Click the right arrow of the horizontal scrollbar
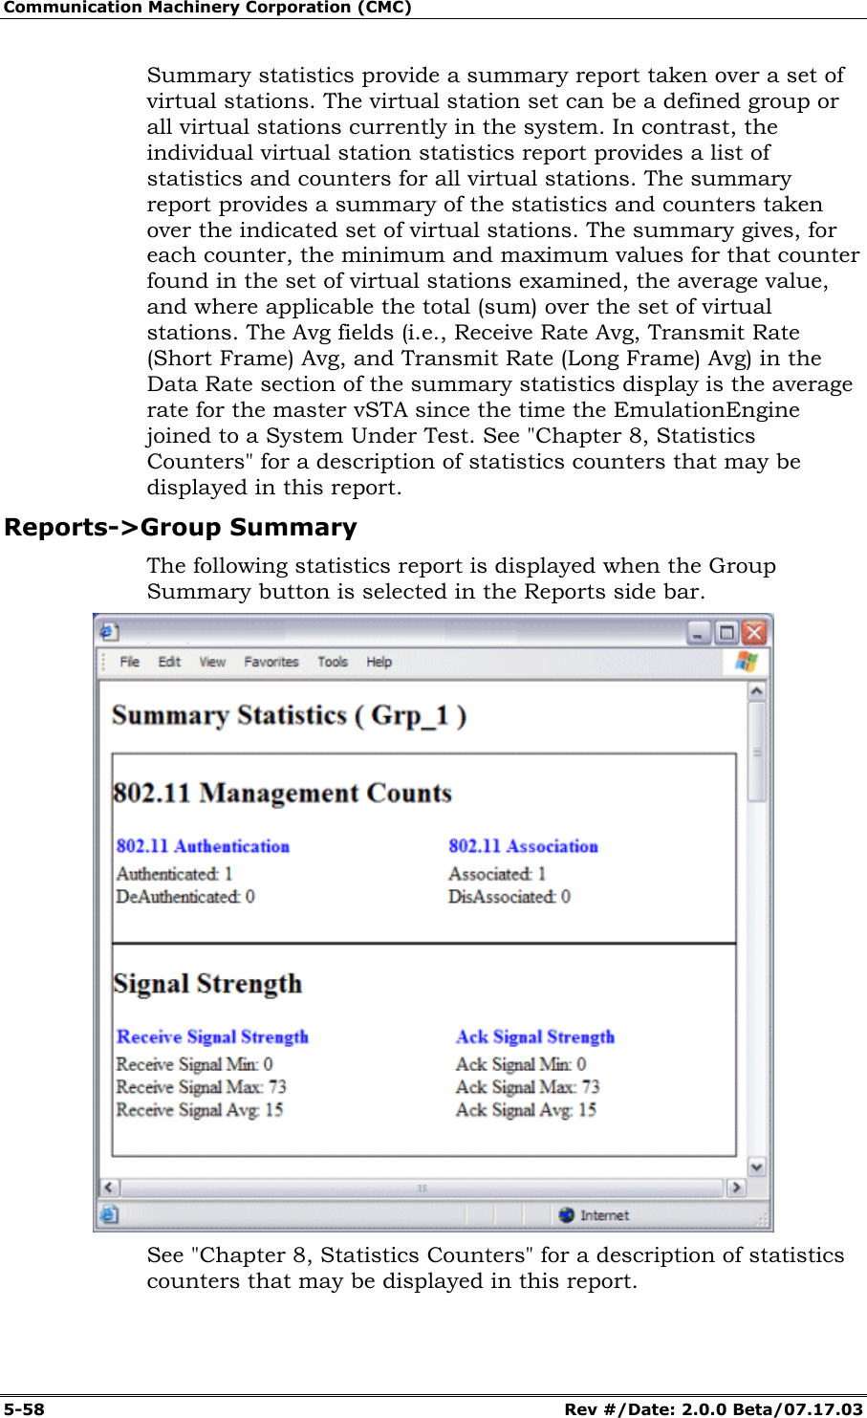 pos(737,1189)
